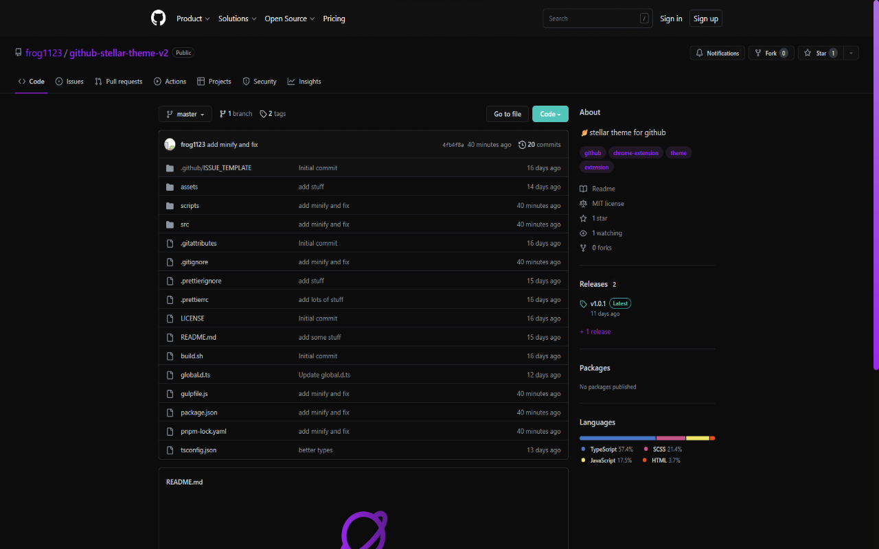879x549 pixels.
Task: Expand the Open Source menu
Action: pyautogui.click(x=290, y=19)
